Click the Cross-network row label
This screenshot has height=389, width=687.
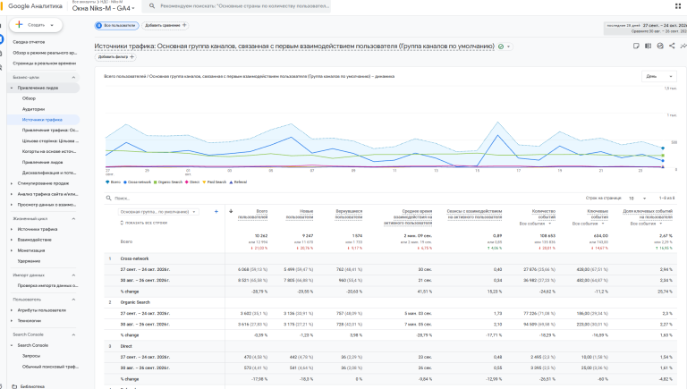click(x=134, y=259)
